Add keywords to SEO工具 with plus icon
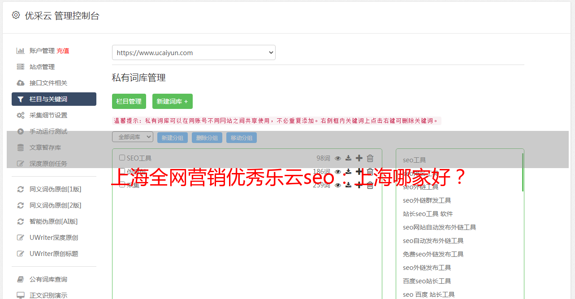Viewport: 575px width, 299px height. [359, 158]
